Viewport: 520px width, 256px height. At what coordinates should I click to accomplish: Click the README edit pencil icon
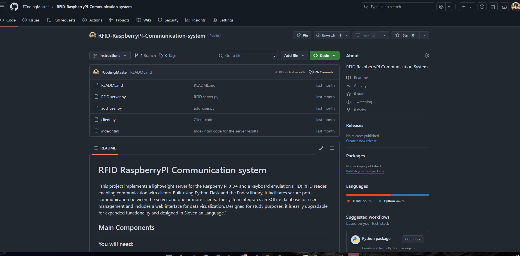click(x=321, y=148)
